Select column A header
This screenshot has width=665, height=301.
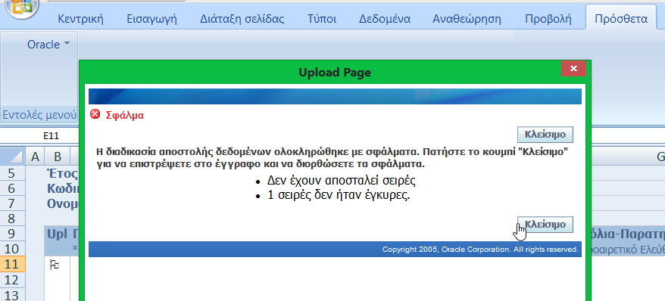tap(35, 157)
